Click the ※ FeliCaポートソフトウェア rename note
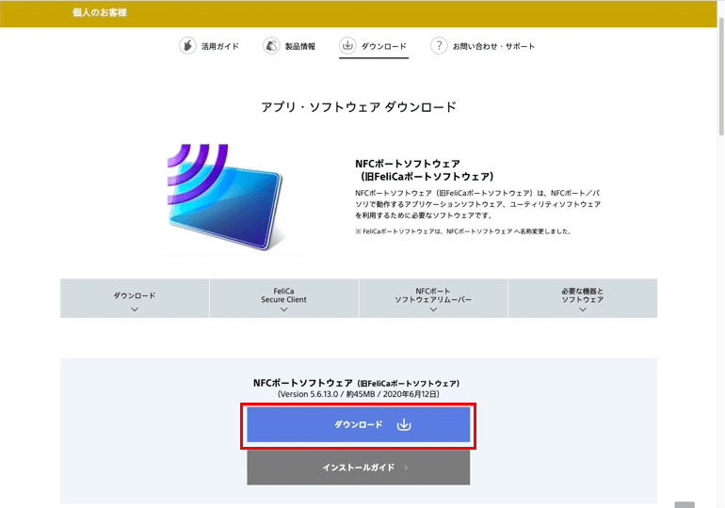 (463, 231)
